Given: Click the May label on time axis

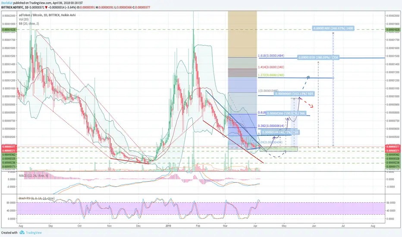Looking at the screenshot, I should click(x=284, y=226).
